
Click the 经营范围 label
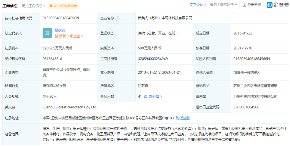point(12,134)
